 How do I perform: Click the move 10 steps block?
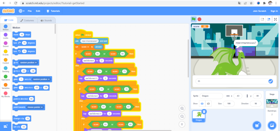22,35
